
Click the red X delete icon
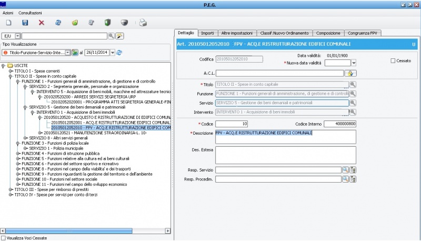pos(42,23)
